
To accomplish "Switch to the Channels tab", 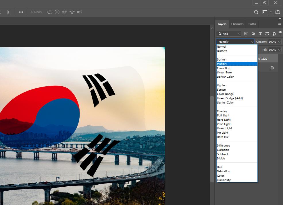I will [237, 24].
